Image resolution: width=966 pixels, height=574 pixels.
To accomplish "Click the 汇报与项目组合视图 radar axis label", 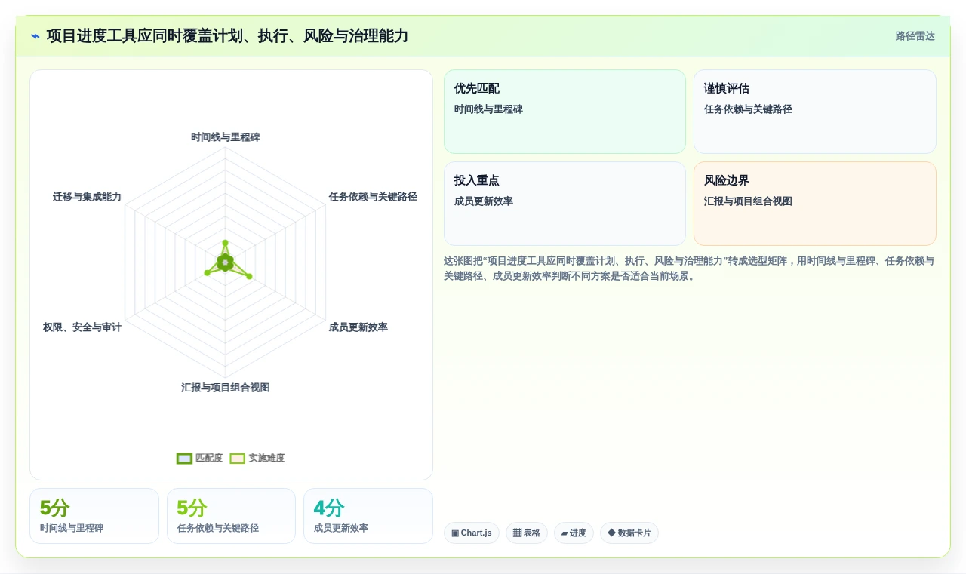I will click(x=225, y=388).
